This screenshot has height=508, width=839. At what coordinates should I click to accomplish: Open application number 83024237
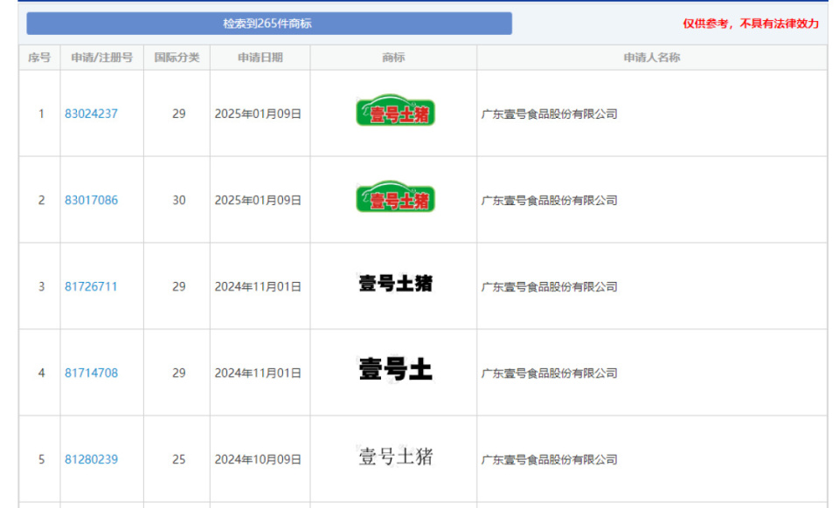91,113
